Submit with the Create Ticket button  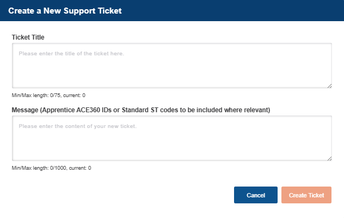pos(306,195)
